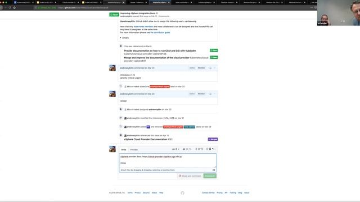The image size is (360, 202).
Task: Toggle italic formatting in comment editor
Action: pyautogui.click(x=179, y=149)
